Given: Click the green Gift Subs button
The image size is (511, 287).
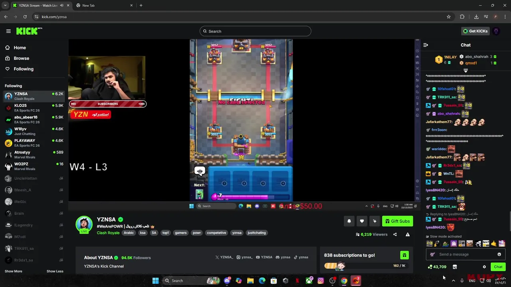Looking at the screenshot, I should 397,221.
